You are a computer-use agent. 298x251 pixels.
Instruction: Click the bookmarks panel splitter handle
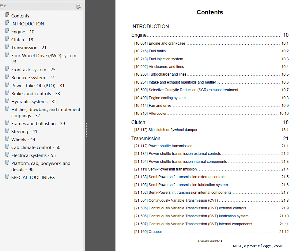point(86,130)
